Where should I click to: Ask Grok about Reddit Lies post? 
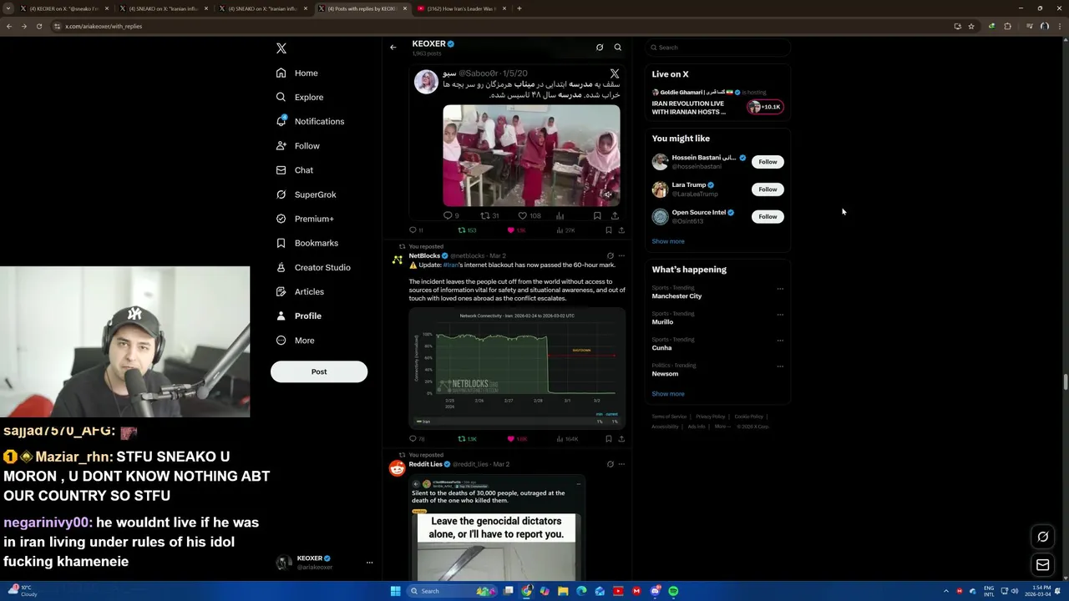point(610,464)
